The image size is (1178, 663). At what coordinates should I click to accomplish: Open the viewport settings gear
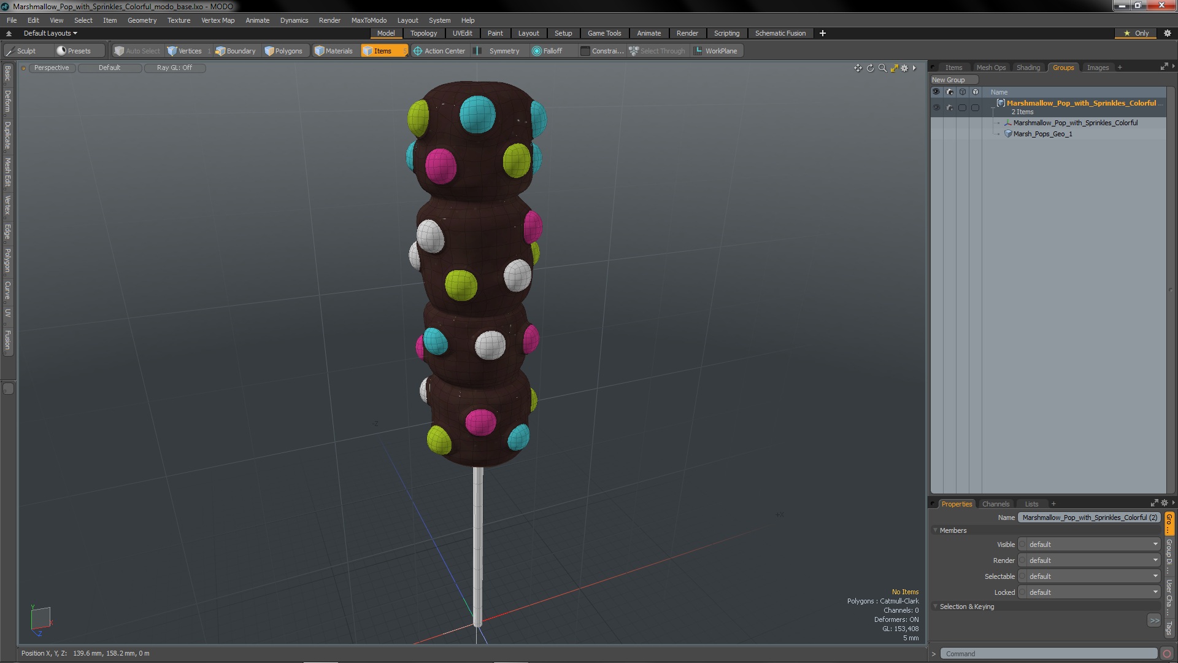tap(904, 68)
